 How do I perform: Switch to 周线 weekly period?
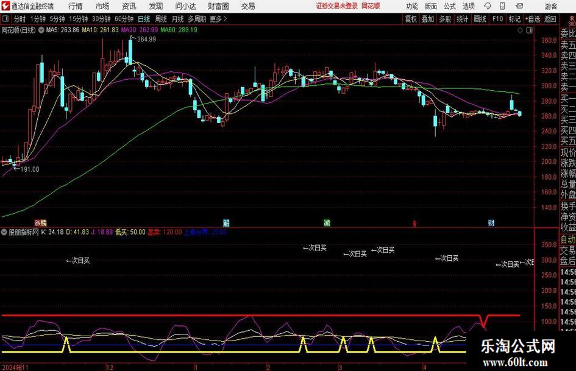tap(161, 19)
